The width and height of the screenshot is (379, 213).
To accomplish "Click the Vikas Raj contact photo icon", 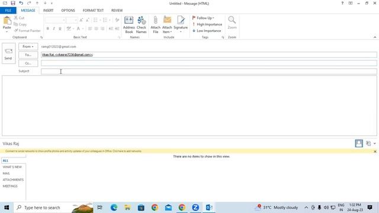I will pos(359,143).
